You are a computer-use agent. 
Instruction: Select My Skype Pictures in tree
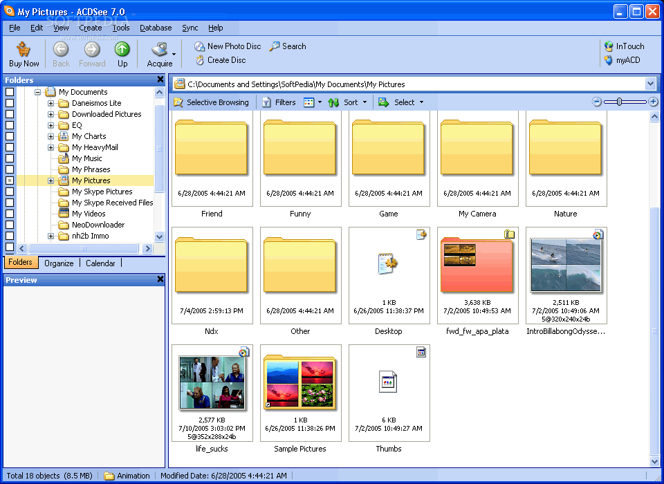tap(102, 192)
